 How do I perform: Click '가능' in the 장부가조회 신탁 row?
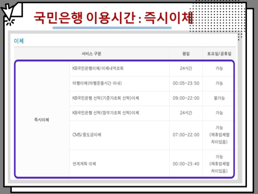(219, 113)
